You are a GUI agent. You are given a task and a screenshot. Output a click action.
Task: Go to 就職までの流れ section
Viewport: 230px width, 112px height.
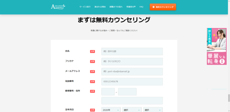point(116,7)
